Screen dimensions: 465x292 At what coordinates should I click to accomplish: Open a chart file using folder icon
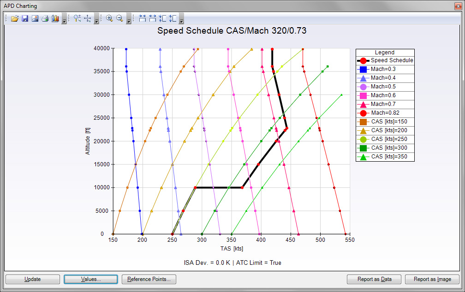pyautogui.click(x=15, y=19)
